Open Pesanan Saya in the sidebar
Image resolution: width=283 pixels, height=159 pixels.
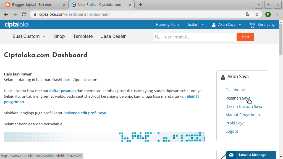(x=238, y=98)
